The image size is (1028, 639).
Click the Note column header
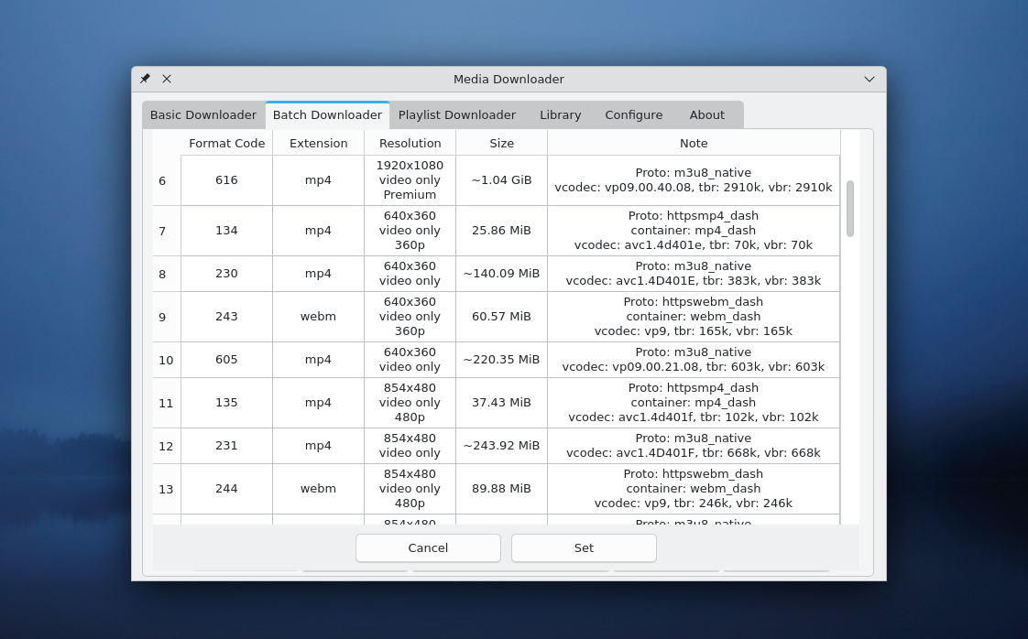point(694,143)
